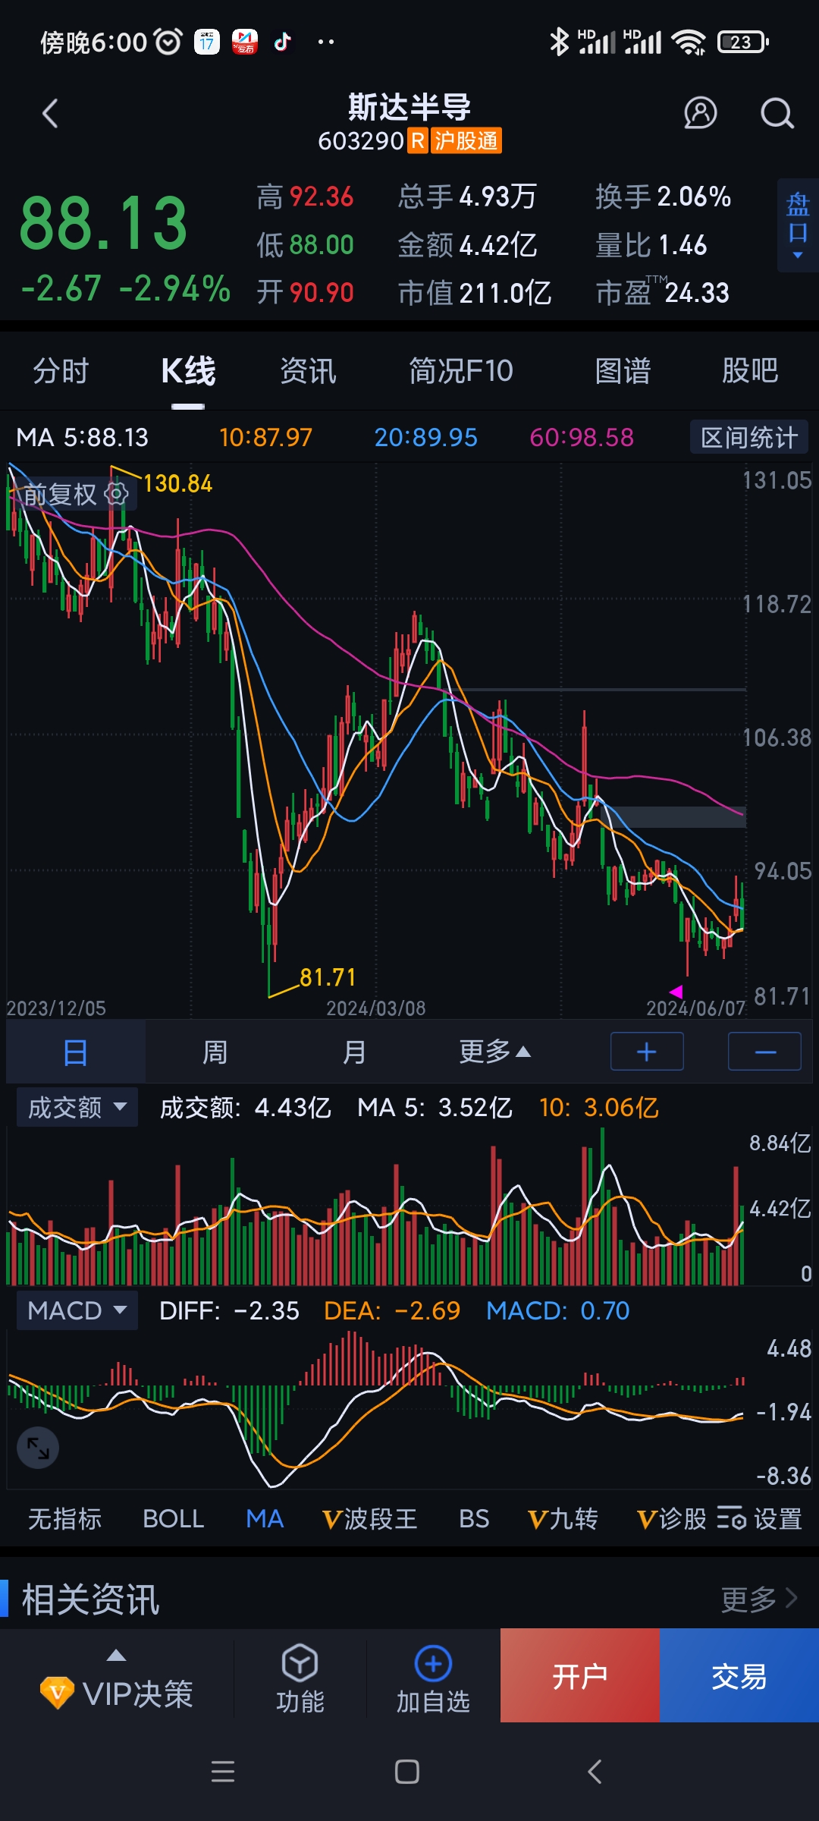Open the 前复权 gear settings icon

[116, 495]
